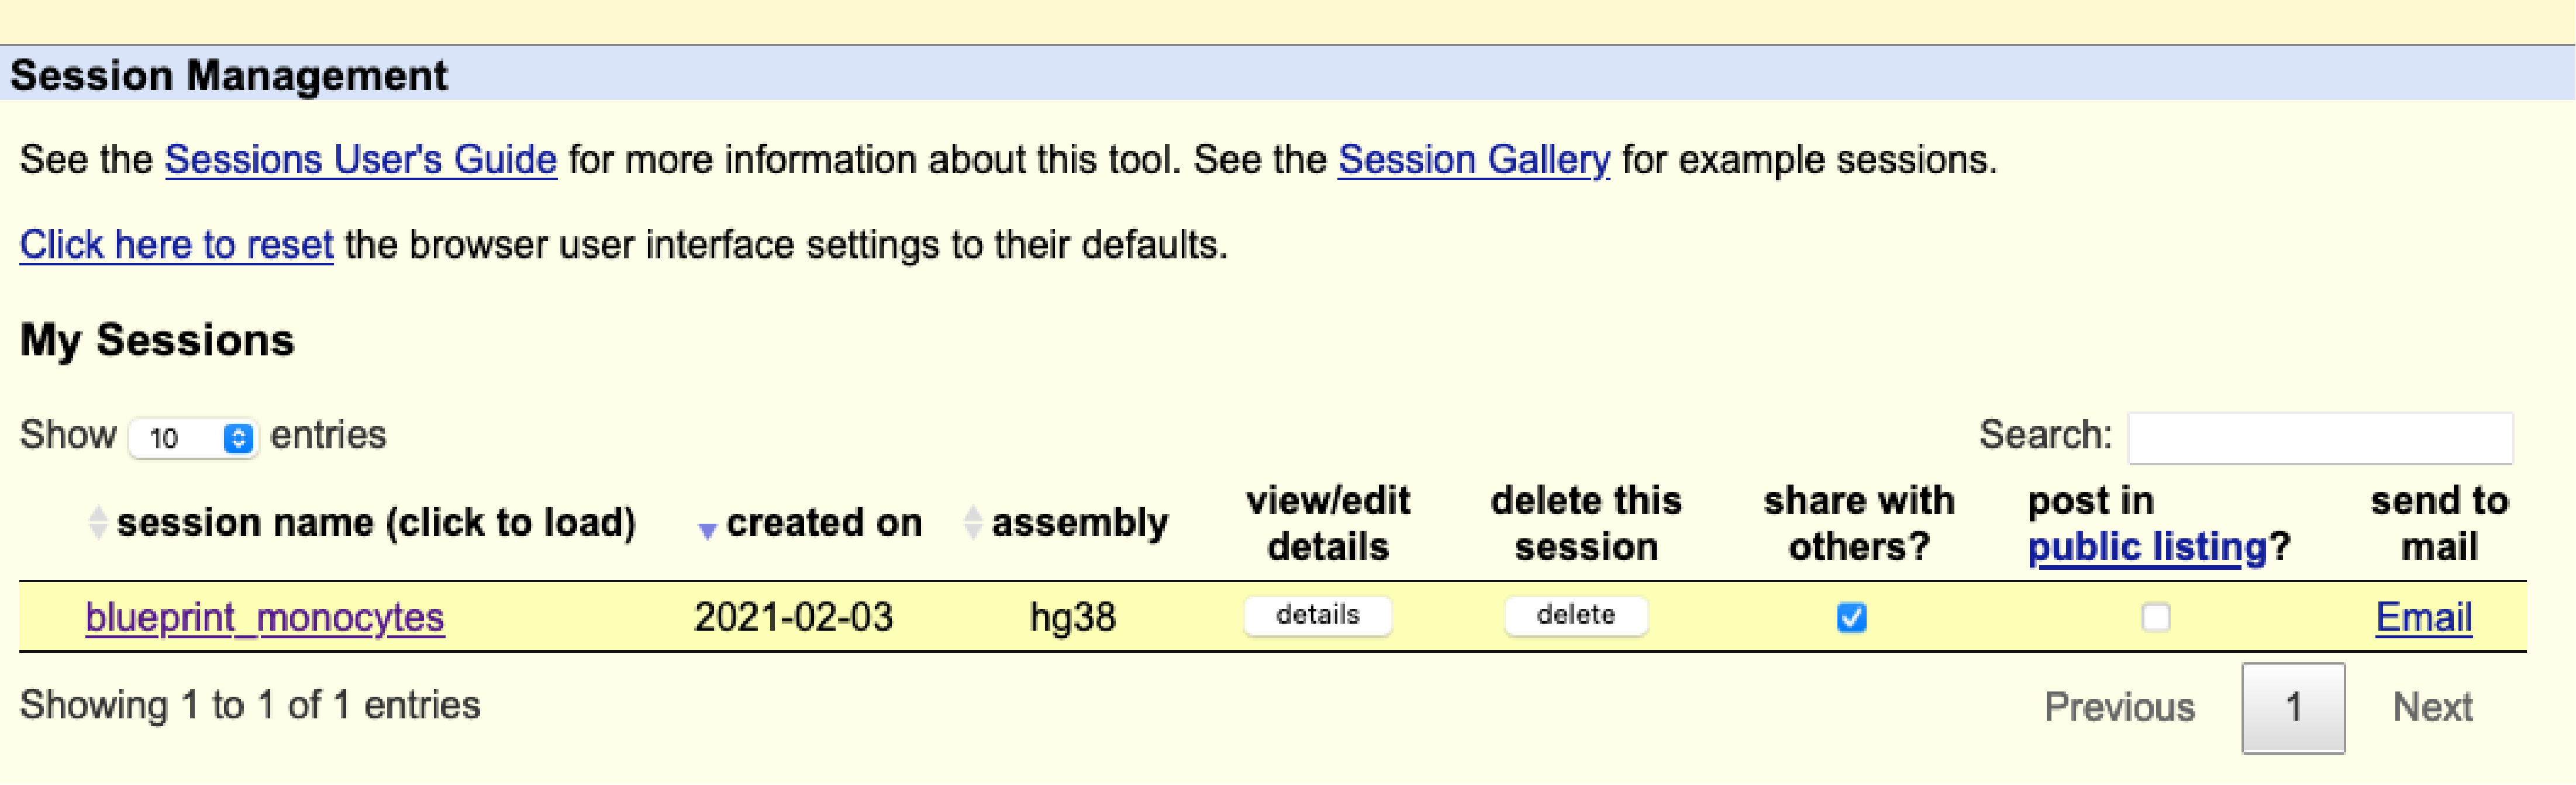
Task: Select page 1 pagination button
Action: (x=2293, y=707)
